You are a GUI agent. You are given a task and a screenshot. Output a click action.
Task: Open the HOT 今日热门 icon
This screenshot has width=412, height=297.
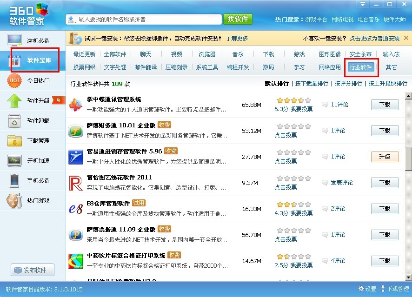14,80
